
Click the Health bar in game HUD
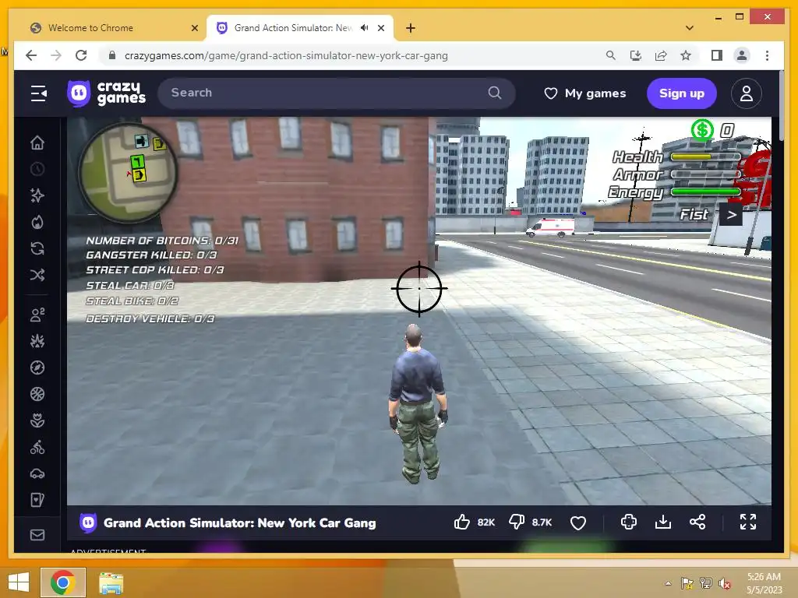pos(705,157)
